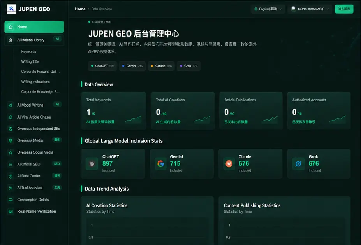Click the Claude 676 chip

(161, 66)
